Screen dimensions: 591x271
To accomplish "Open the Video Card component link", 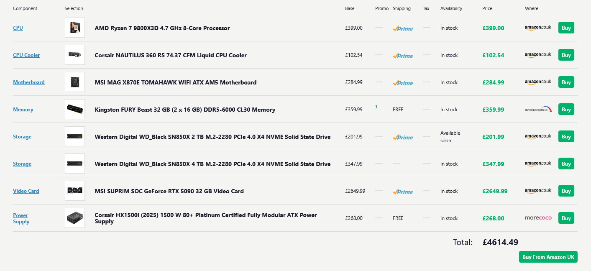I will pos(26,191).
